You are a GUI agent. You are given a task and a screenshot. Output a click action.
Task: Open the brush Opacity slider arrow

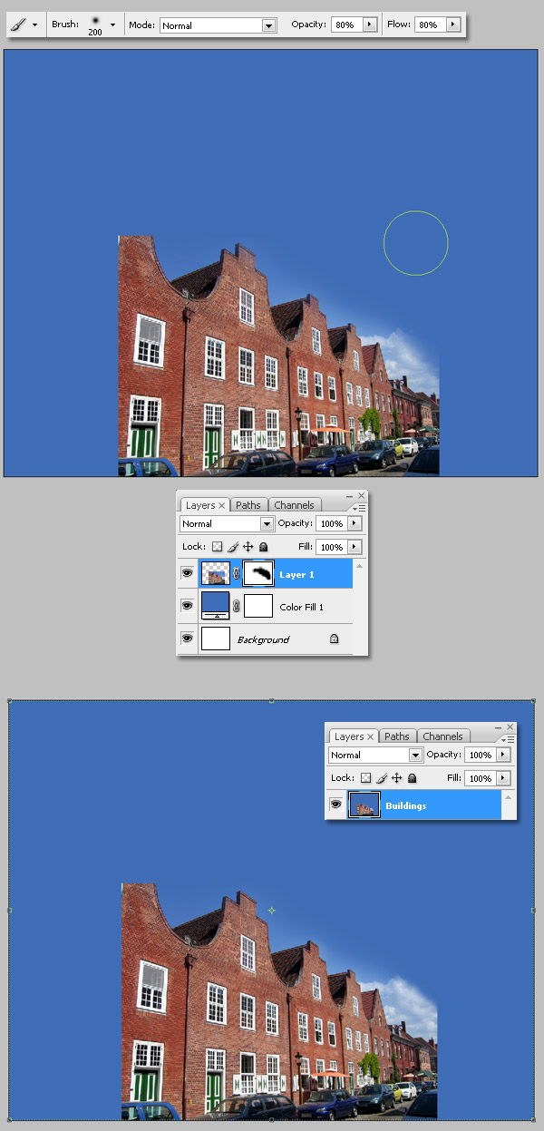point(370,25)
